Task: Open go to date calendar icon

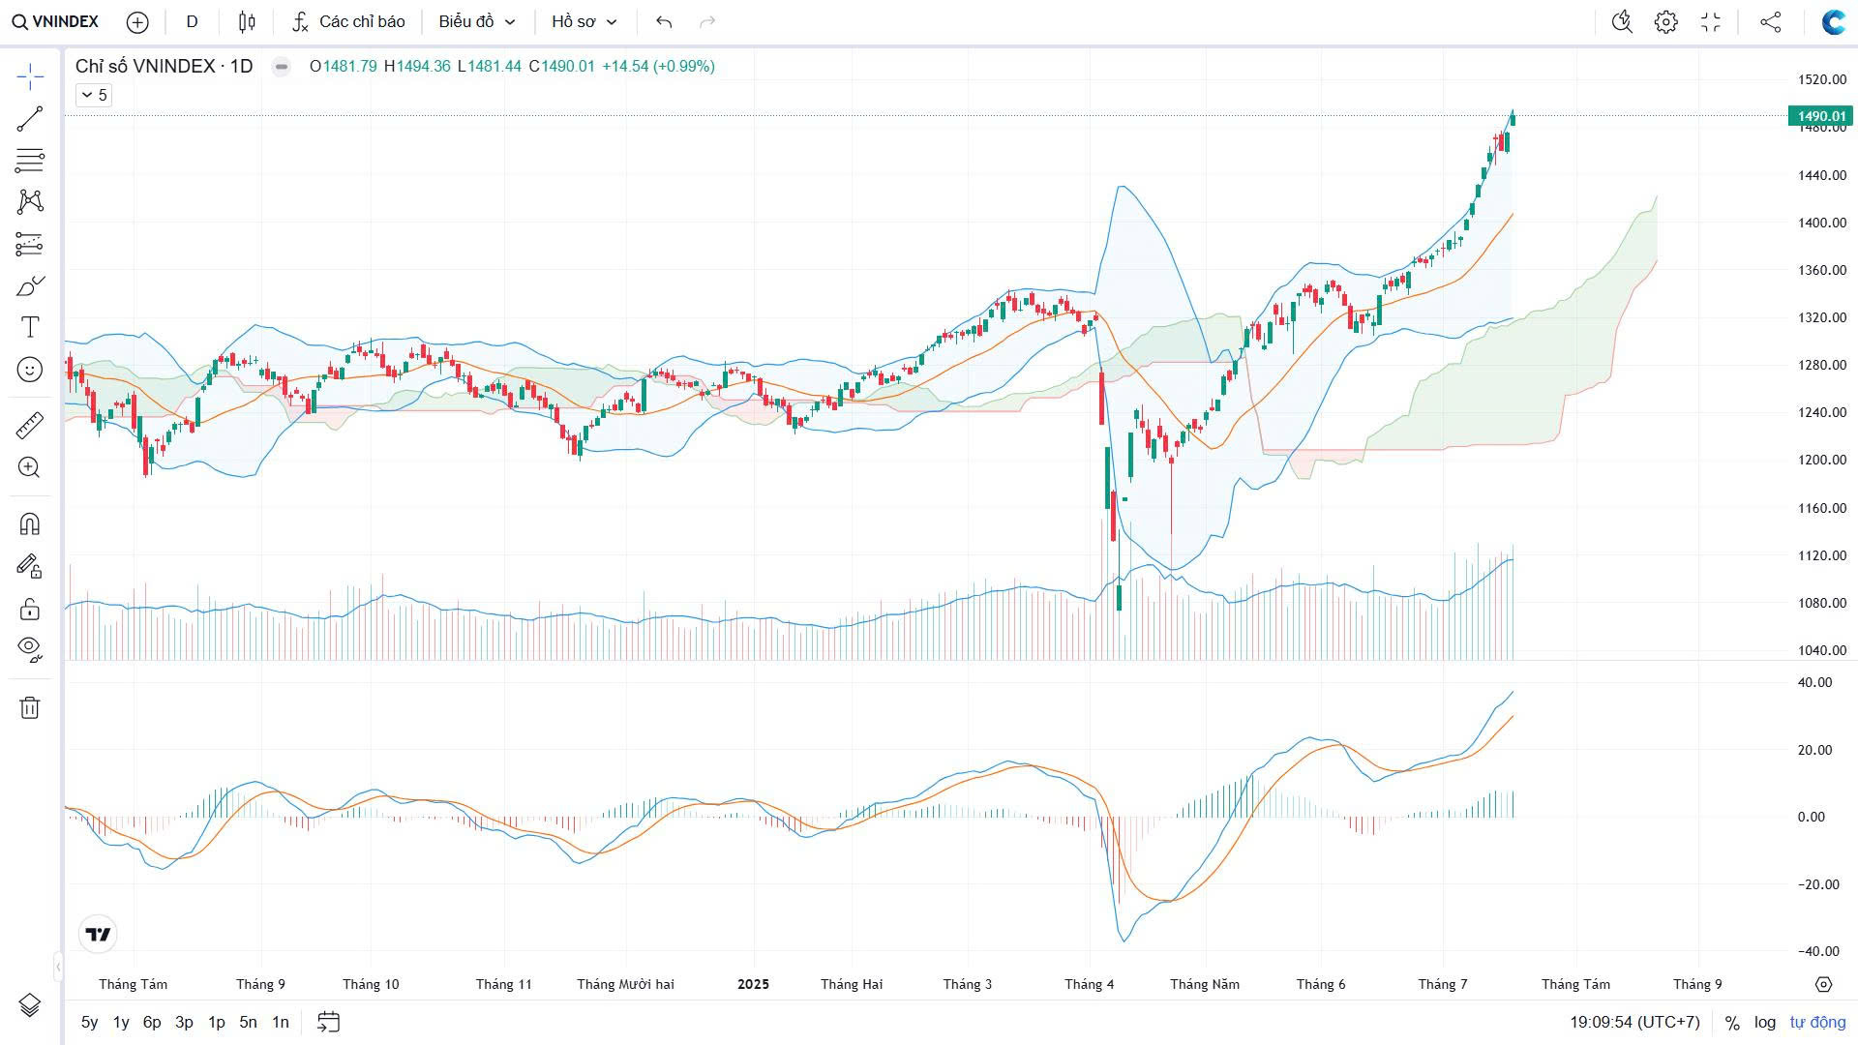Action: 328,1022
